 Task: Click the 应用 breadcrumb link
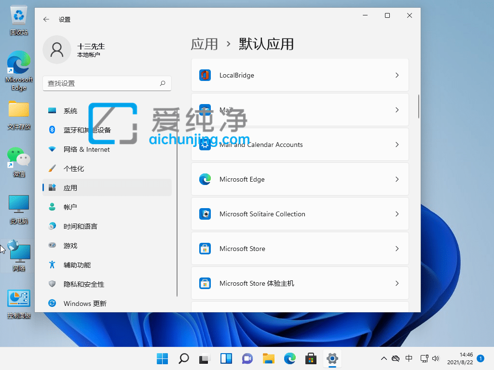click(205, 44)
